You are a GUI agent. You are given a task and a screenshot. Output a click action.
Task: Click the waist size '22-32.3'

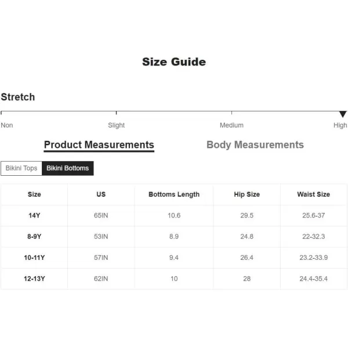314,237
